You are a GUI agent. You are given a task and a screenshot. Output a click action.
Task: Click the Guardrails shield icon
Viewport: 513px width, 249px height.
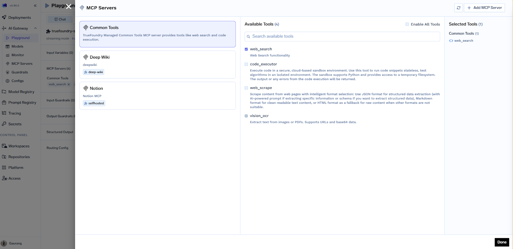pyautogui.click(x=7, y=72)
